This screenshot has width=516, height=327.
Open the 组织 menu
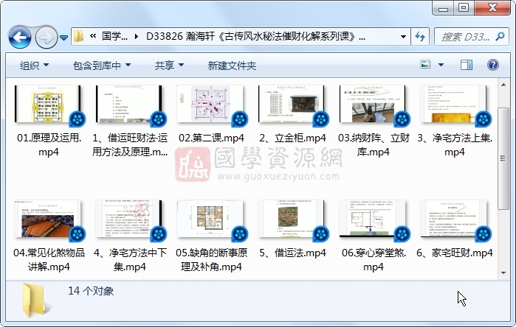coord(35,66)
